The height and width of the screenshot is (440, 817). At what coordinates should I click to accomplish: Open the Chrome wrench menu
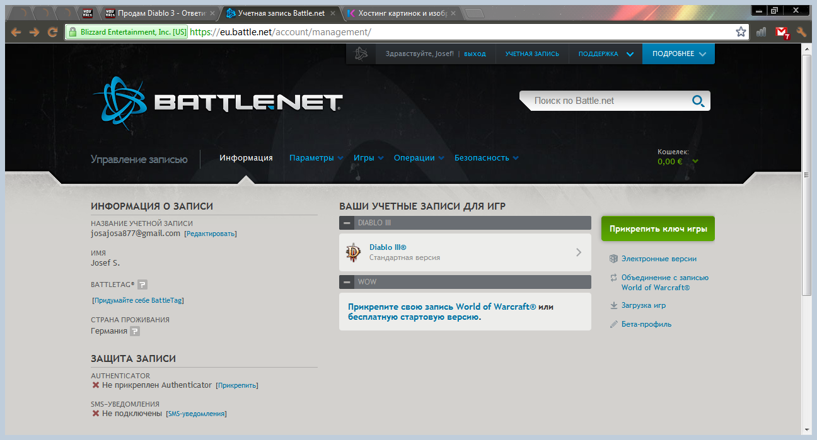[x=802, y=32]
